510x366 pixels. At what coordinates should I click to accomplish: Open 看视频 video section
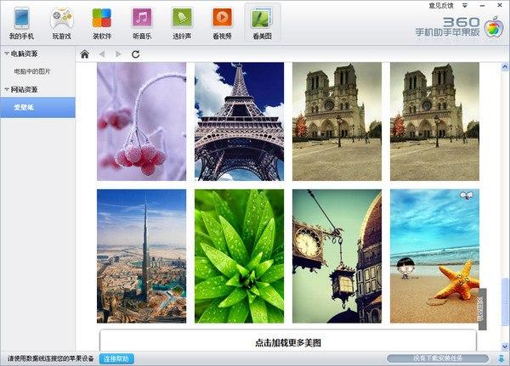click(222, 23)
